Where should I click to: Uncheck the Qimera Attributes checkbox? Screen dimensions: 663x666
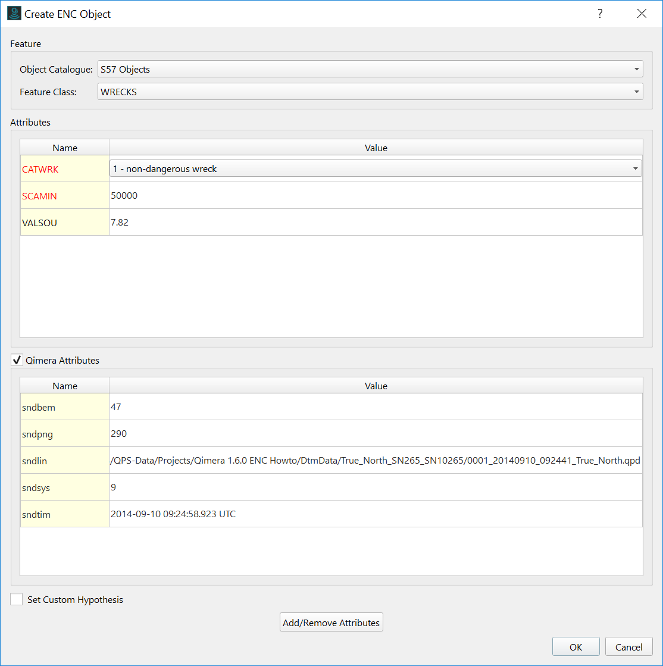[17, 360]
